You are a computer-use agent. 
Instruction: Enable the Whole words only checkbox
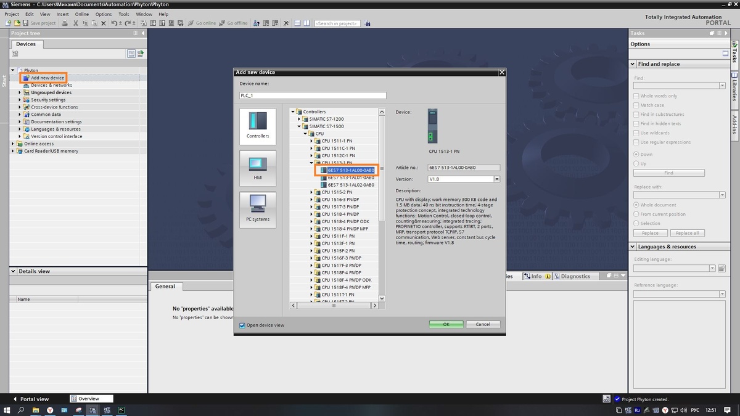(x=636, y=96)
